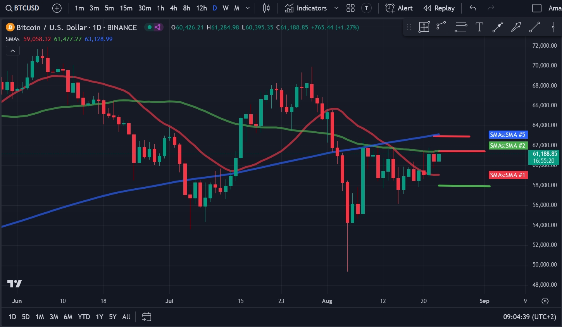Expand the favorite indicators dropdown arrow
Screen dimensions: 562x327
[336, 8]
